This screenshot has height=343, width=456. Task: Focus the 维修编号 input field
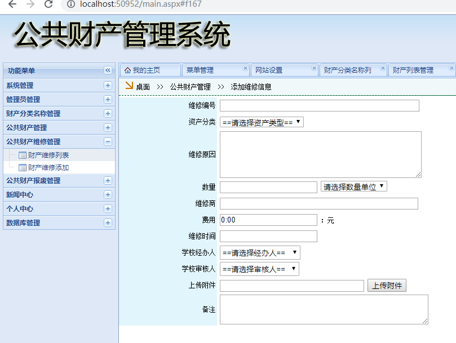coord(320,105)
